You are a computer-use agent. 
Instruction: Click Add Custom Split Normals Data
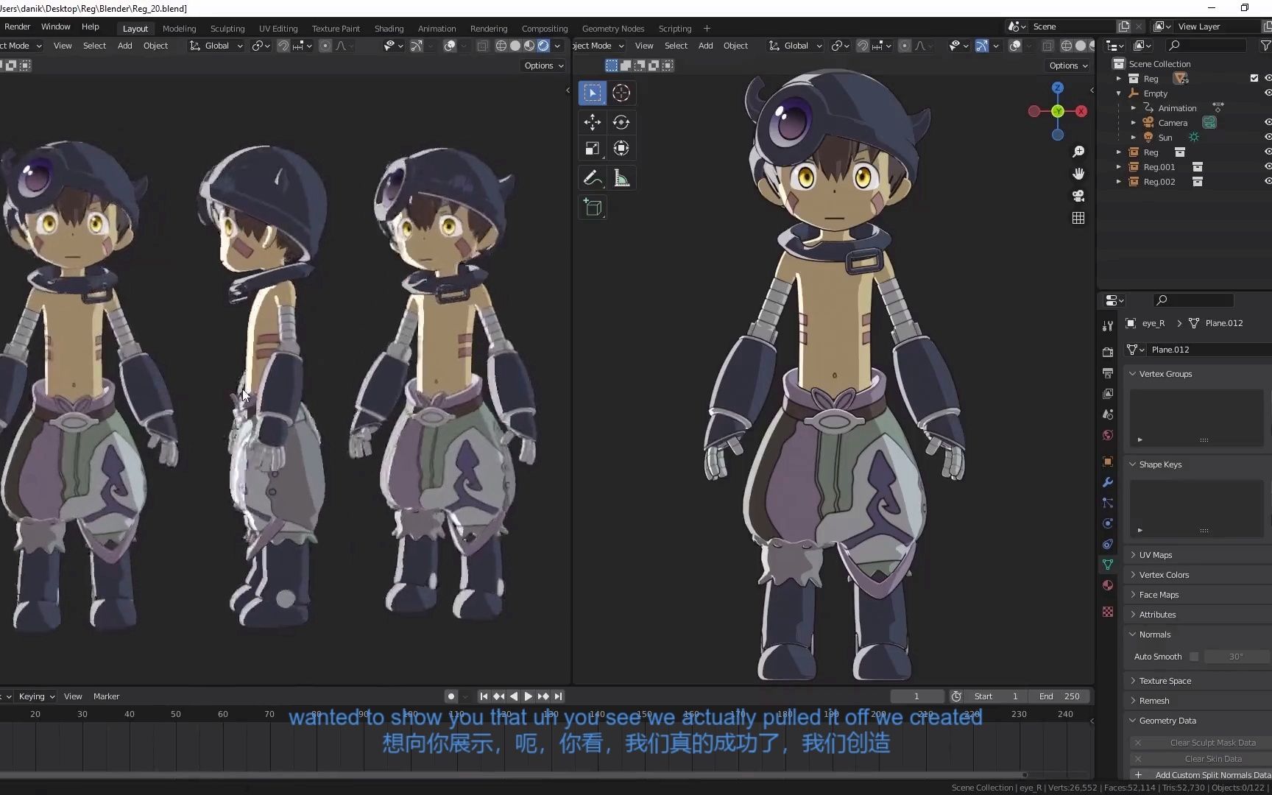(x=1212, y=774)
